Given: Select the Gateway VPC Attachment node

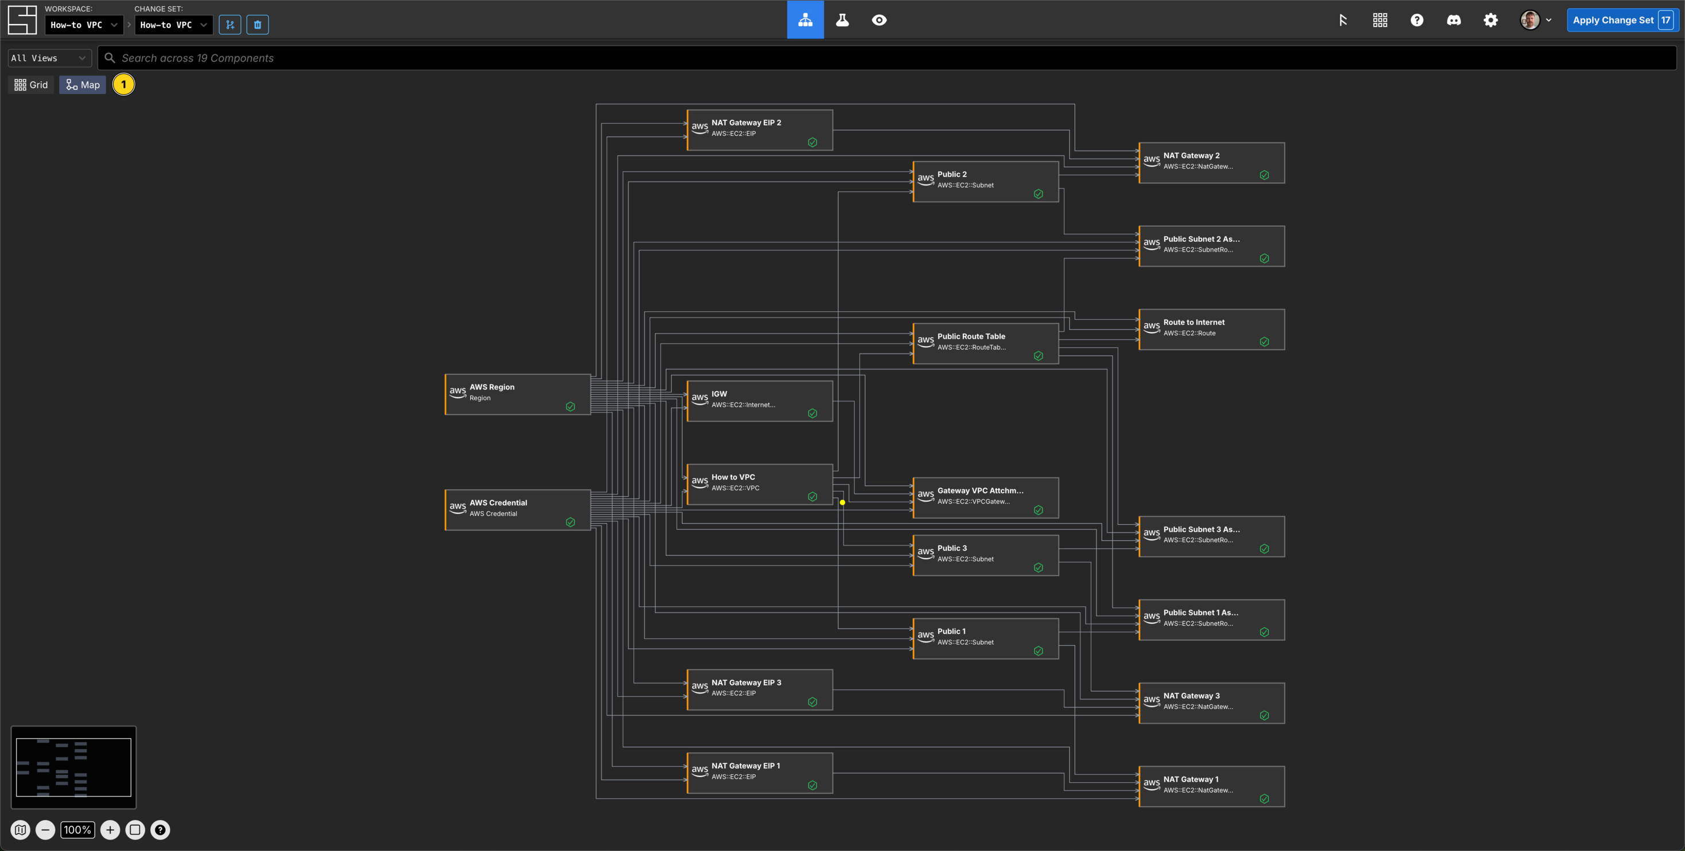Looking at the screenshot, I should click(986, 498).
